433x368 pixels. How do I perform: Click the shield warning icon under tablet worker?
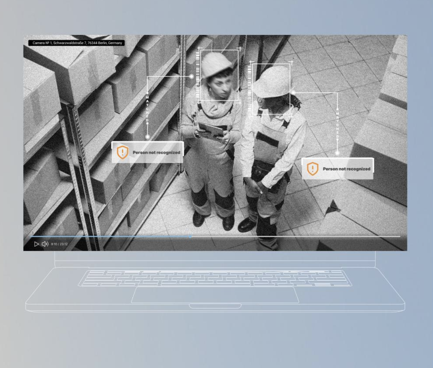122,152
